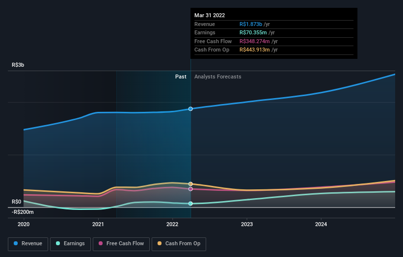403x257 pixels.
Task: Click the 2021 x-axis label
Action: coord(98,224)
